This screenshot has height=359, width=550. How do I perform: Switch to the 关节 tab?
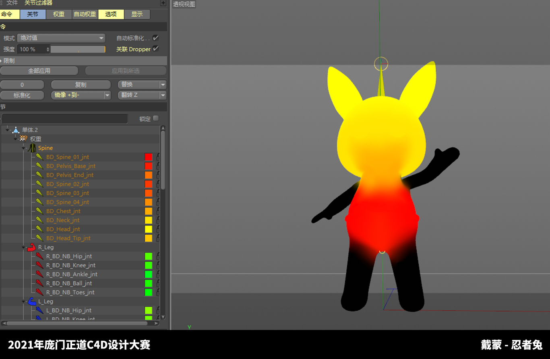33,14
